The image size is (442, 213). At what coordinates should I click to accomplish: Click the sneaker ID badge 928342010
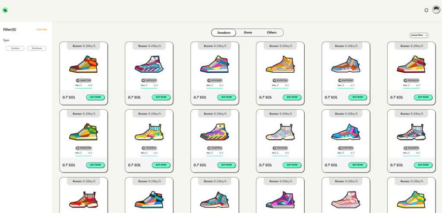click(x=411, y=80)
